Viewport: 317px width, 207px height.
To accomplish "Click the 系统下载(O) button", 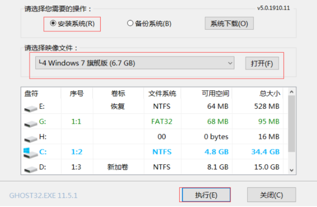I will (x=229, y=24).
